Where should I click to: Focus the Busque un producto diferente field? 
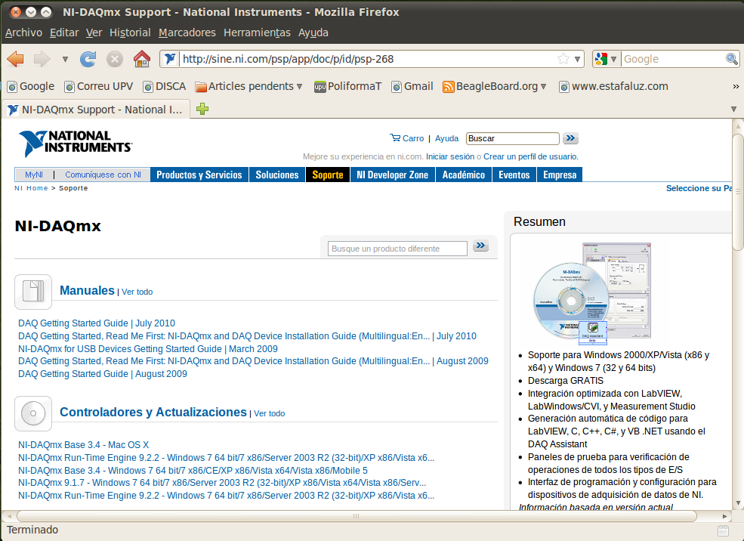[x=397, y=248]
